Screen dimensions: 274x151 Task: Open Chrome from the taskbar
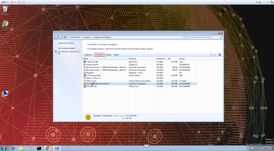(x=48, y=148)
